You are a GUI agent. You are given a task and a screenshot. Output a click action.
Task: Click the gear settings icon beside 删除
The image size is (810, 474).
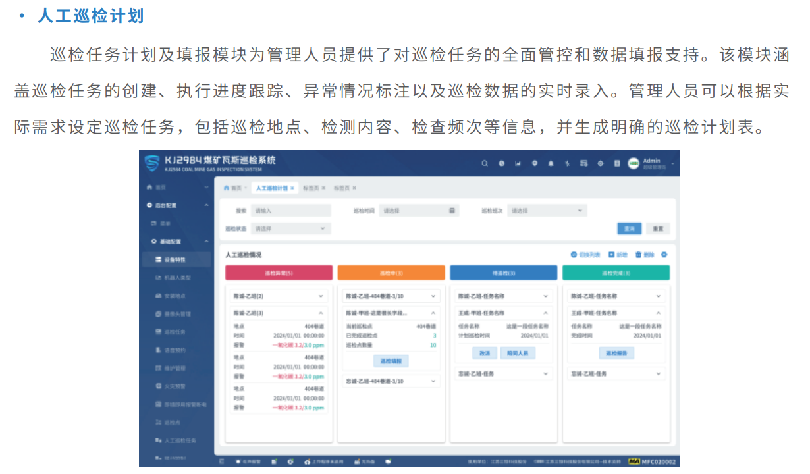point(664,255)
